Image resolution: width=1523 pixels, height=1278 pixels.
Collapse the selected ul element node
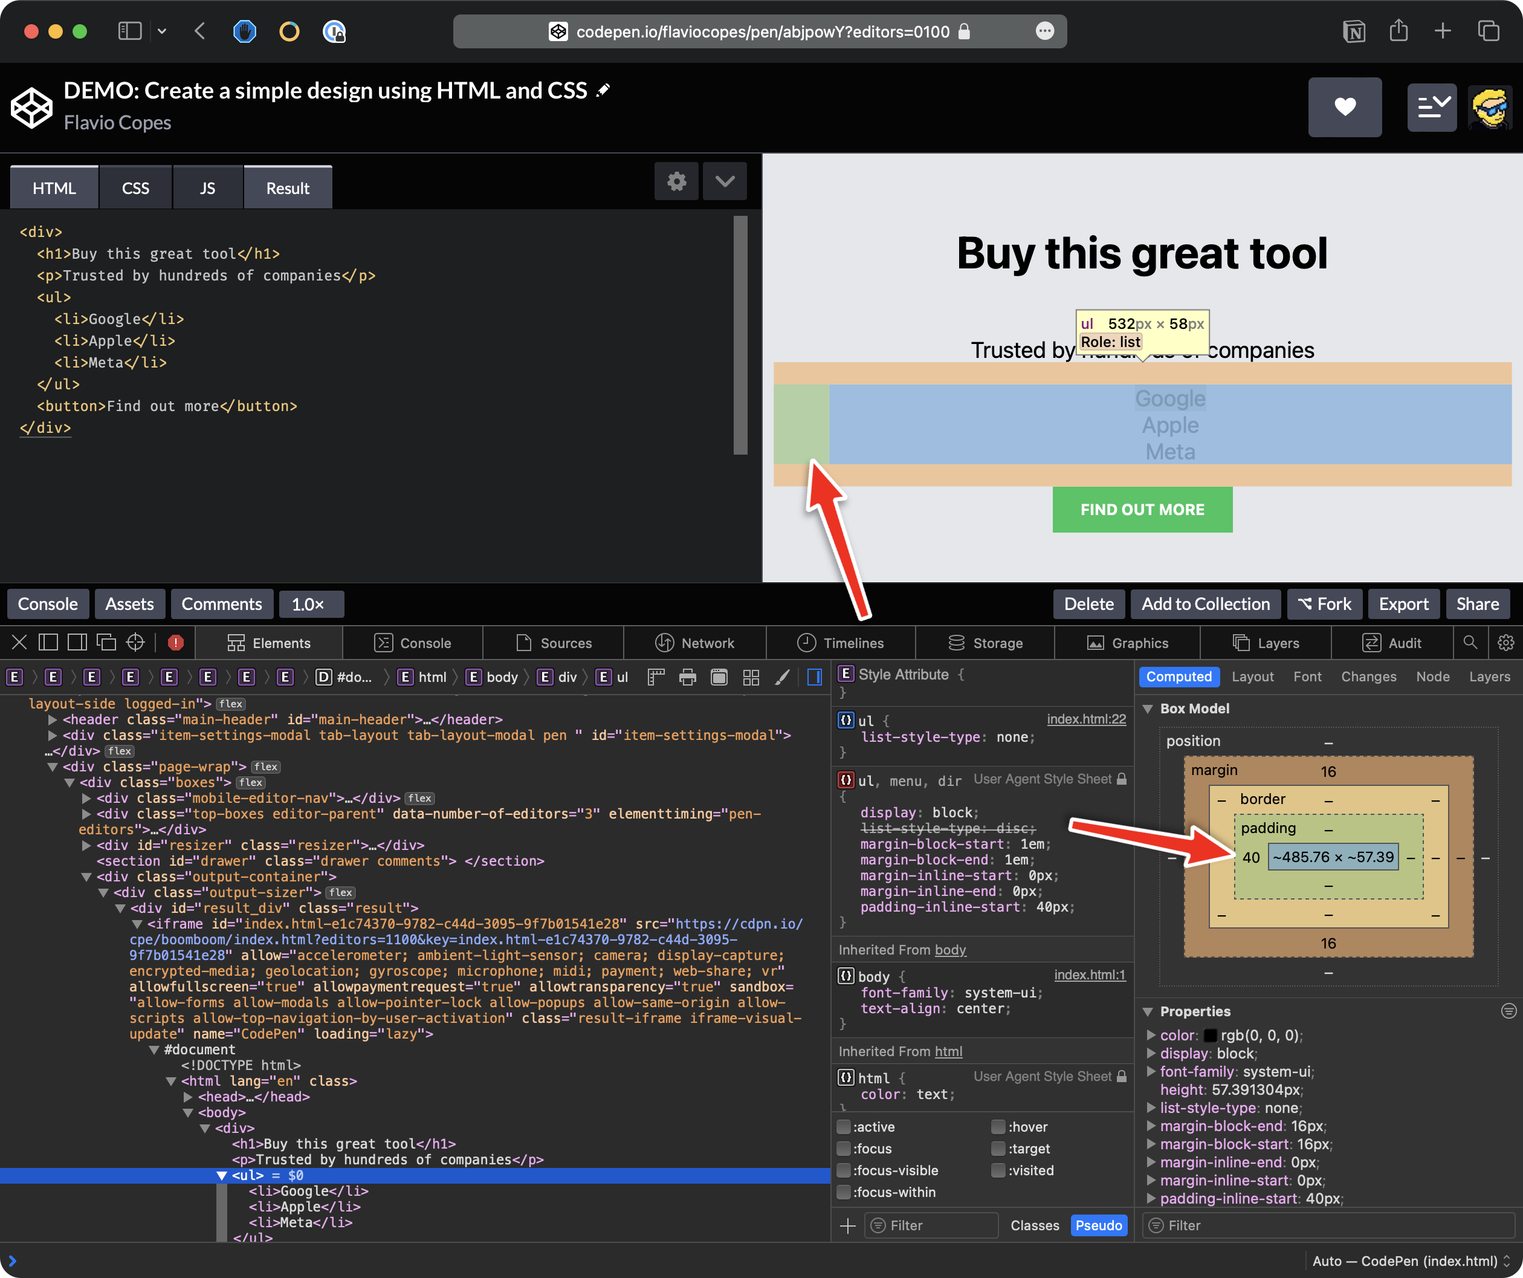(x=222, y=1176)
